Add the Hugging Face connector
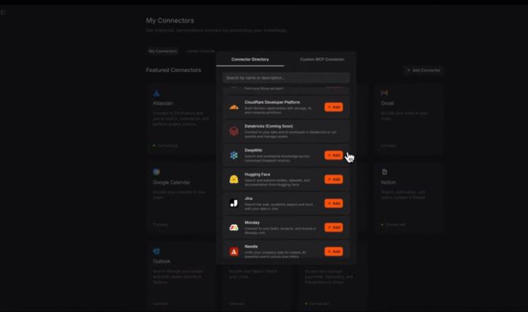The image size is (528, 312). pyautogui.click(x=334, y=179)
